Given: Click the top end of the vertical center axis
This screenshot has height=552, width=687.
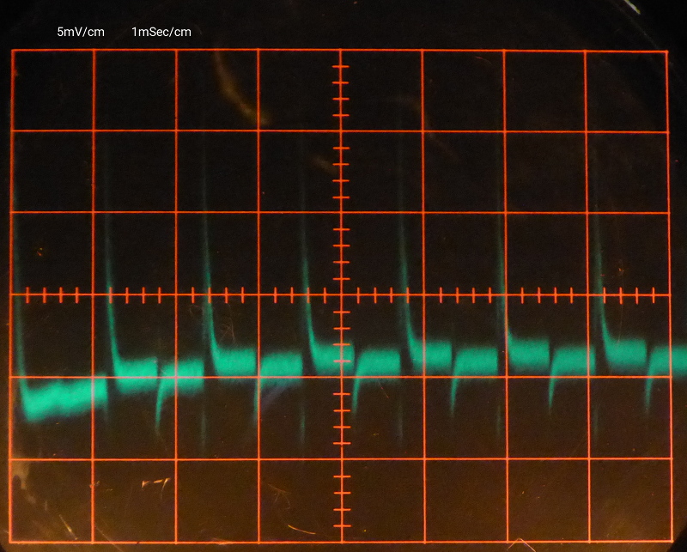Looking at the screenshot, I should click(x=342, y=51).
